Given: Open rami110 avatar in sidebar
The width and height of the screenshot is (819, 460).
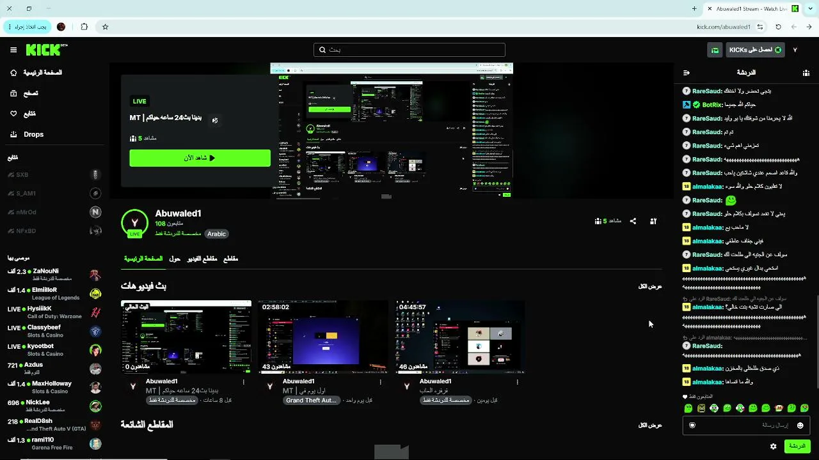Looking at the screenshot, I should click(x=95, y=443).
